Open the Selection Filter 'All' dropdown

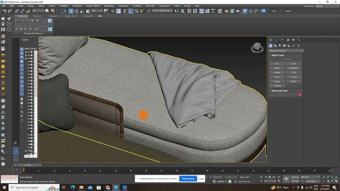38,11
